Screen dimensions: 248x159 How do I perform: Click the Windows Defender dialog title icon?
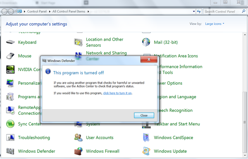click(44, 60)
